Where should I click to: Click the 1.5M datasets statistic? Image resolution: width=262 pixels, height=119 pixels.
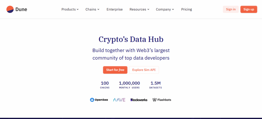pos(156,85)
